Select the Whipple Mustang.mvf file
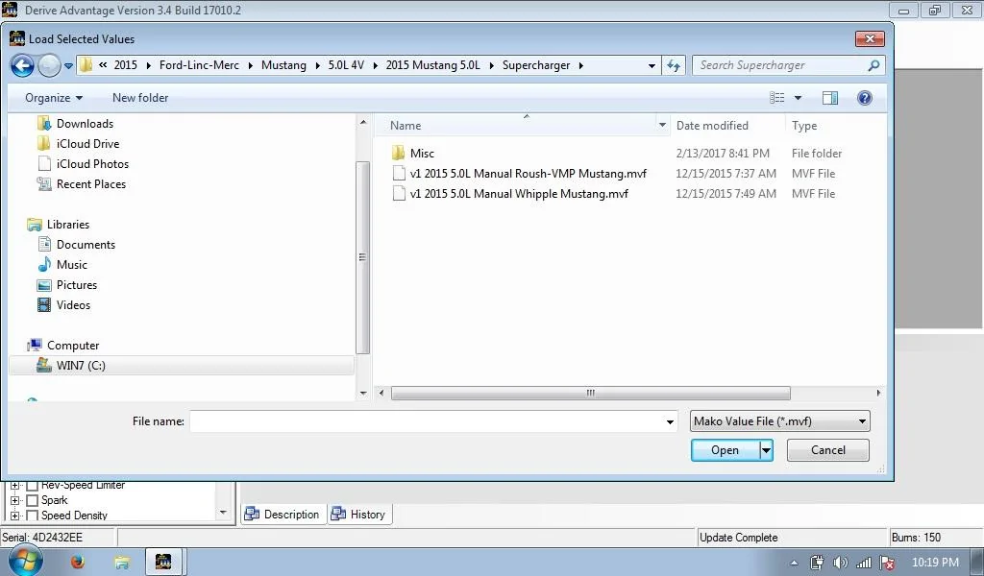This screenshot has width=984, height=576. click(519, 194)
